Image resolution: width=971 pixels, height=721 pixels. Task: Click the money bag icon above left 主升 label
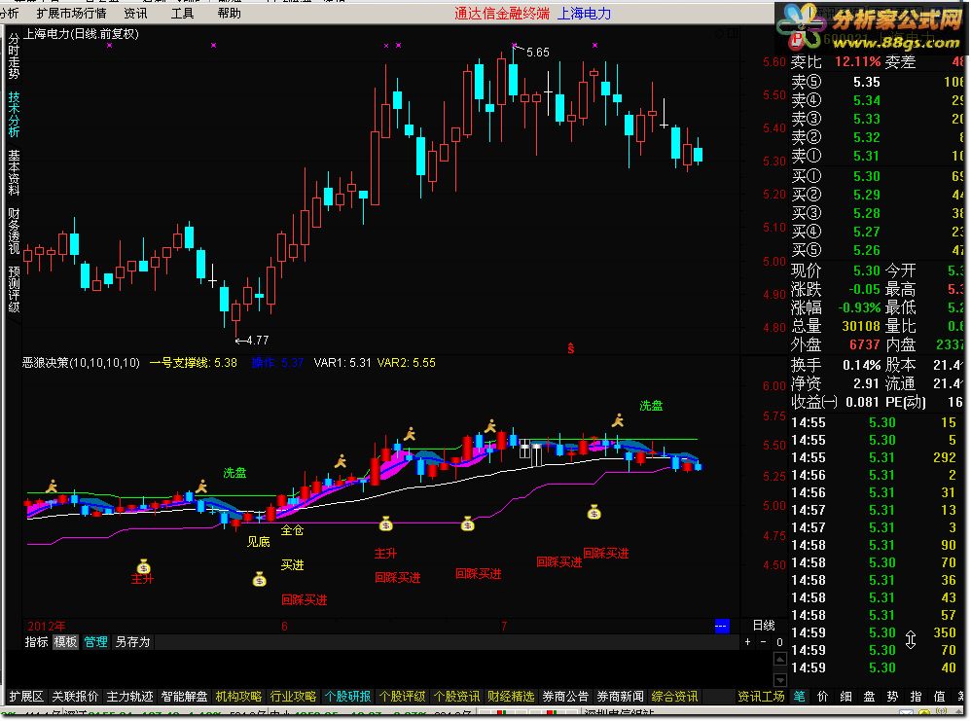(144, 566)
